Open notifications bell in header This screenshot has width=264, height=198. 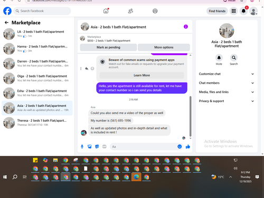coord(243,11)
